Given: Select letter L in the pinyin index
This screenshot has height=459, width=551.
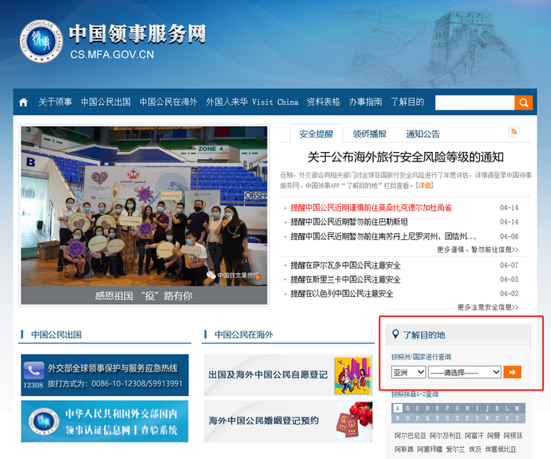Looking at the screenshot, I should click(x=507, y=409).
